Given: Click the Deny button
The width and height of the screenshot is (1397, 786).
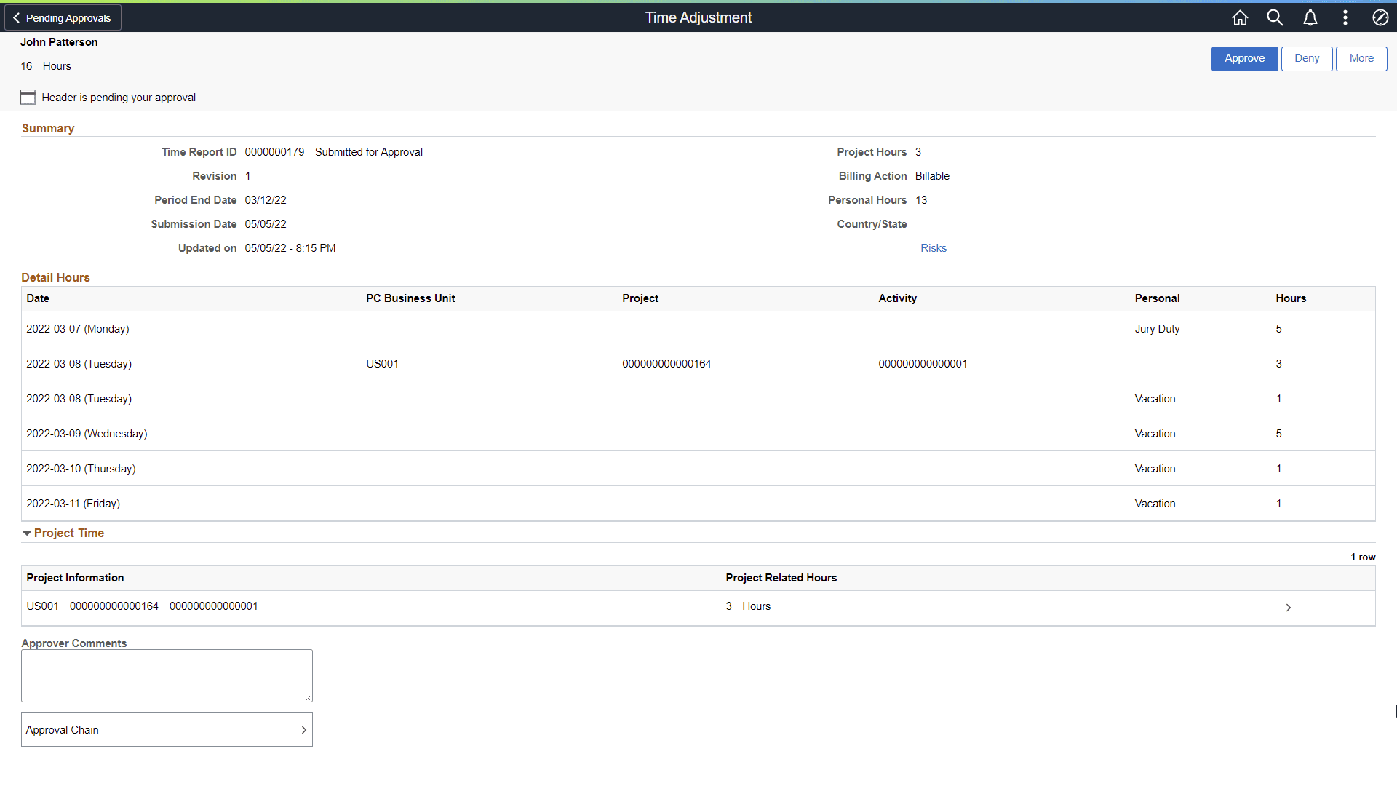Looking at the screenshot, I should 1306,58.
